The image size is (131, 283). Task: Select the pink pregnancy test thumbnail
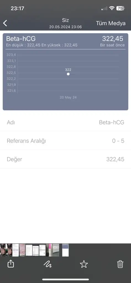point(49,250)
